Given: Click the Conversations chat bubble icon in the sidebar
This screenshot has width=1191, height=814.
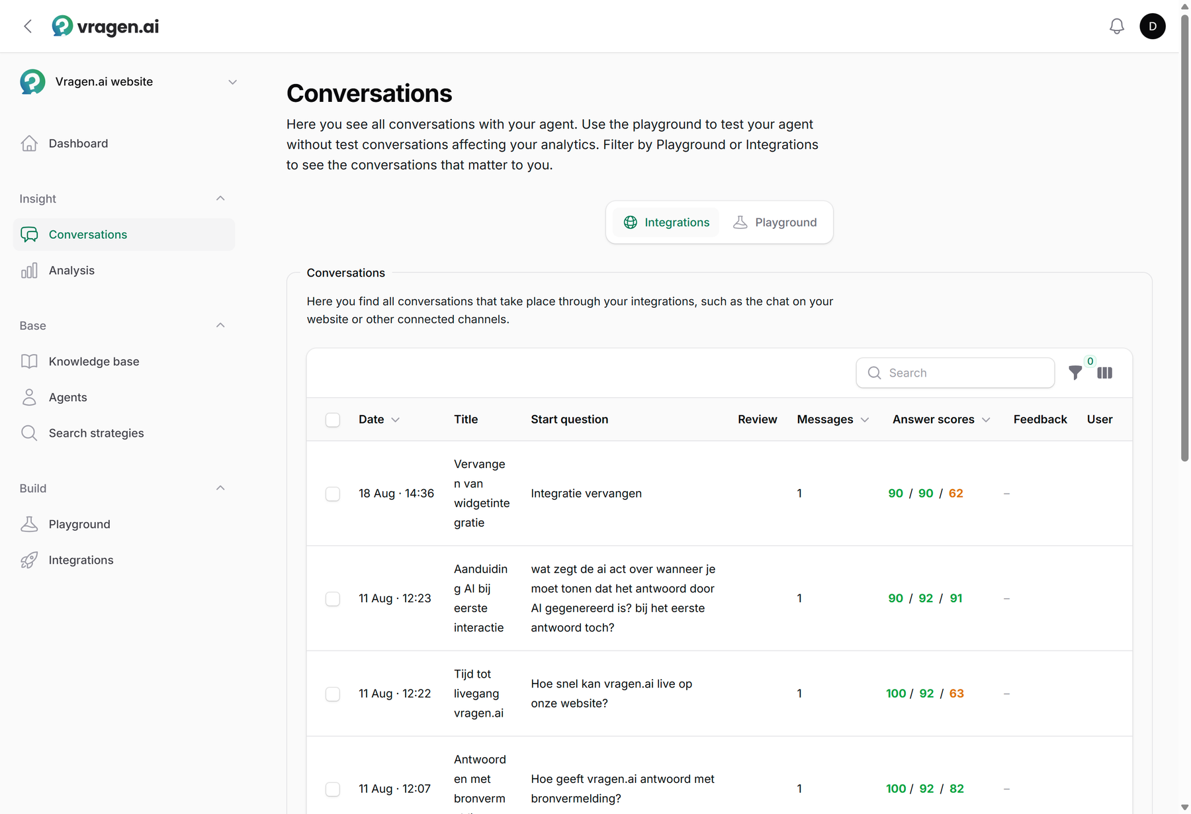Looking at the screenshot, I should point(29,234).
